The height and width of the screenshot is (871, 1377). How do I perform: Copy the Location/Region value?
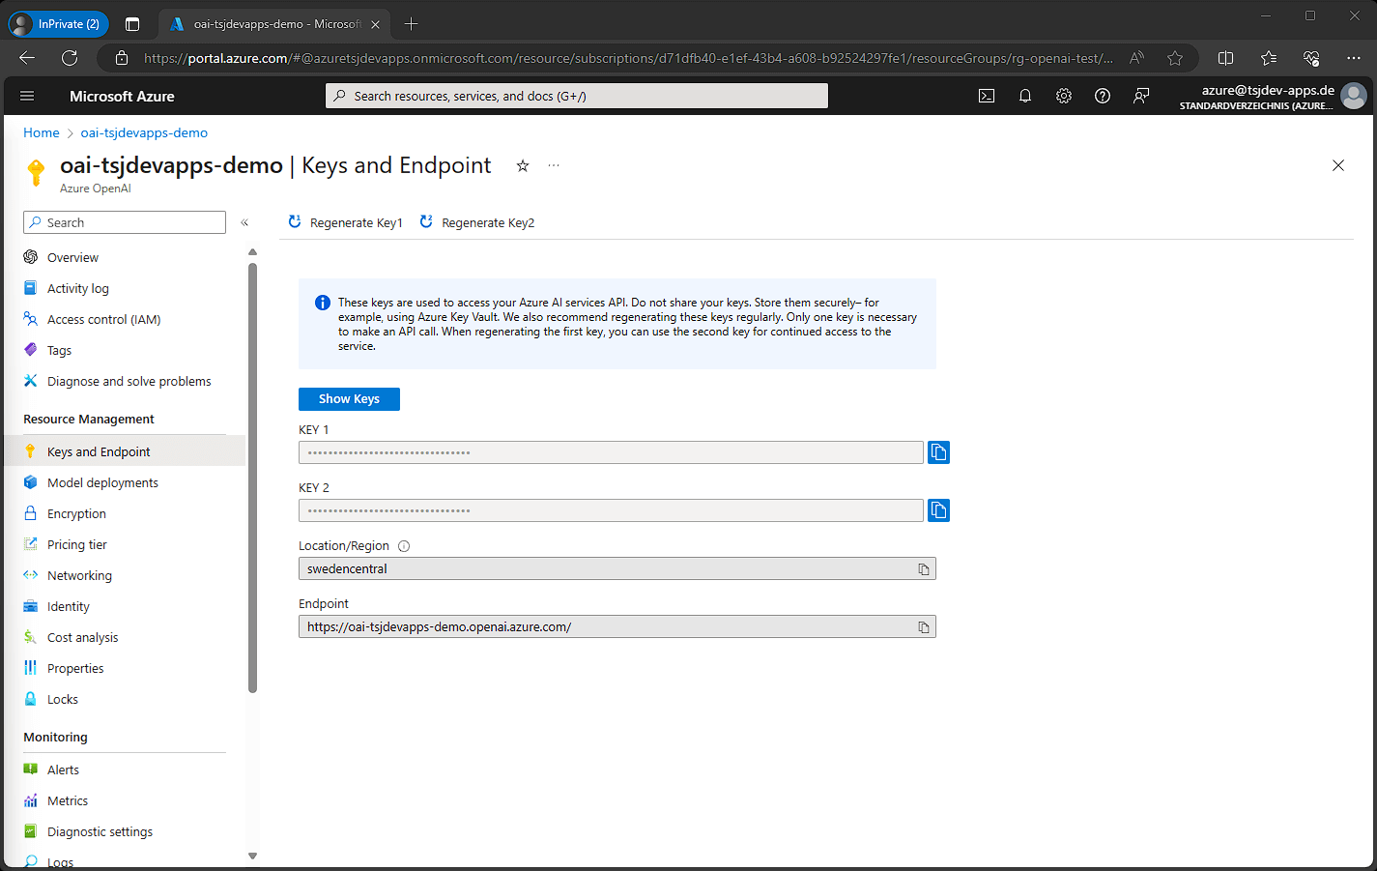924,569
